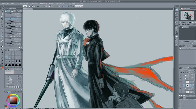This screenshot has height=109, width=196.
Task: Click the color wheel tab icon
Action: tap(8, 92)
